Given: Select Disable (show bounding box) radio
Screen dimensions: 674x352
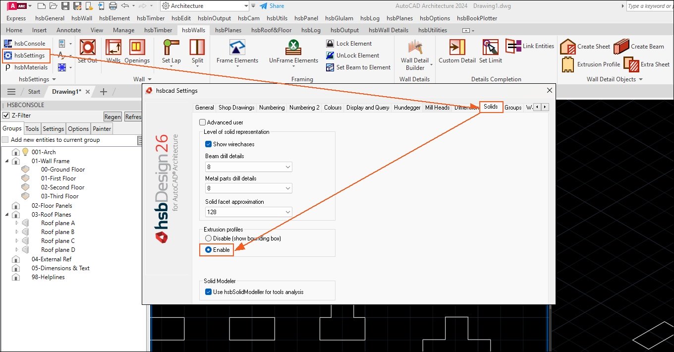Looking at the screenshot, I should coord(209,238).
